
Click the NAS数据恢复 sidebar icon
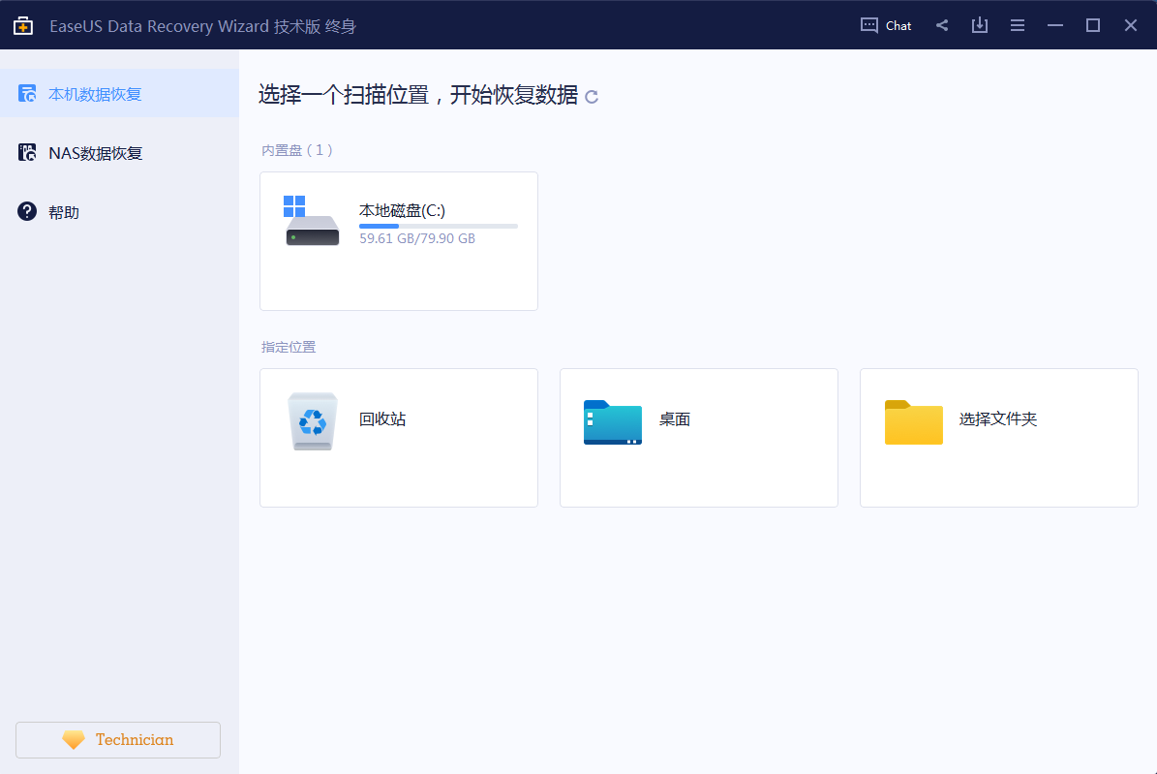pos(27,152)
